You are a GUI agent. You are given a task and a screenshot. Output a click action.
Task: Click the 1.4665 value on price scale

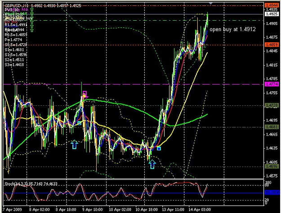point(272,134)
